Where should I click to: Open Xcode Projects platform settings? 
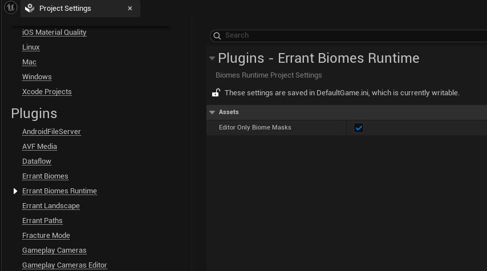coord(47,92)
